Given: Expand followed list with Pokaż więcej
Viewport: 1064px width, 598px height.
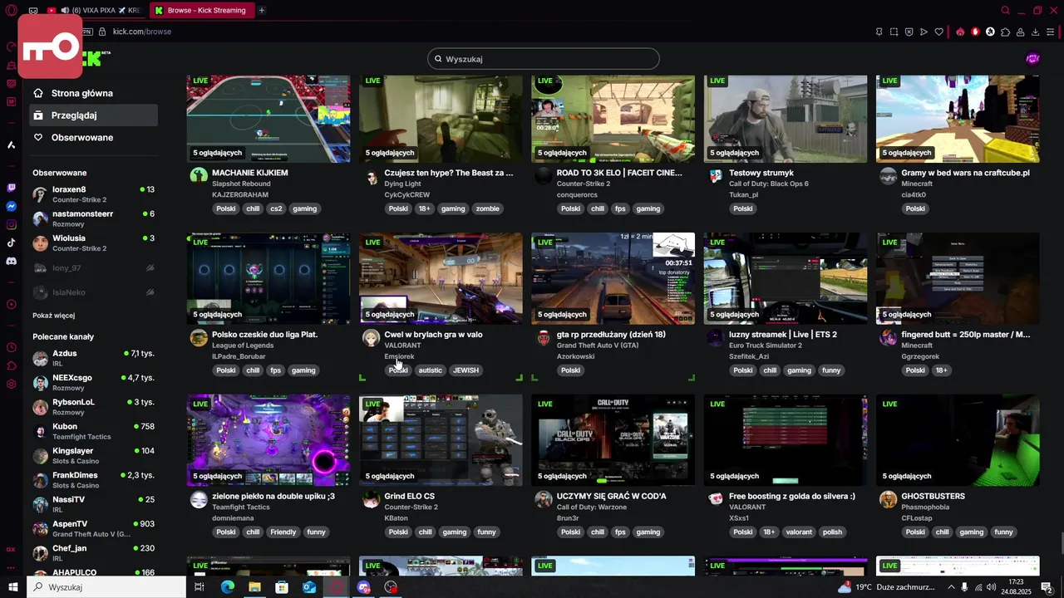Looking at the screenshot, I should [53, 316].
